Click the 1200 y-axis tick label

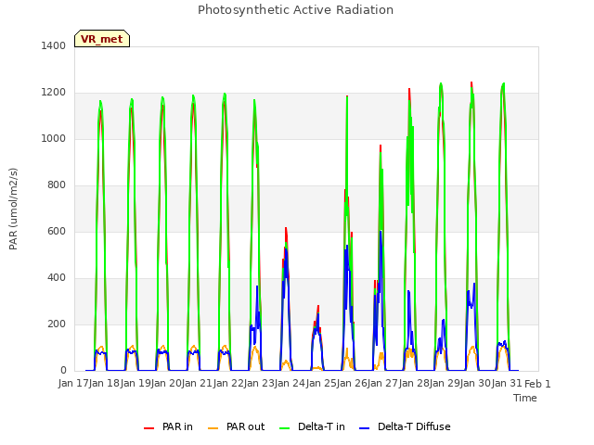[54, 93]
